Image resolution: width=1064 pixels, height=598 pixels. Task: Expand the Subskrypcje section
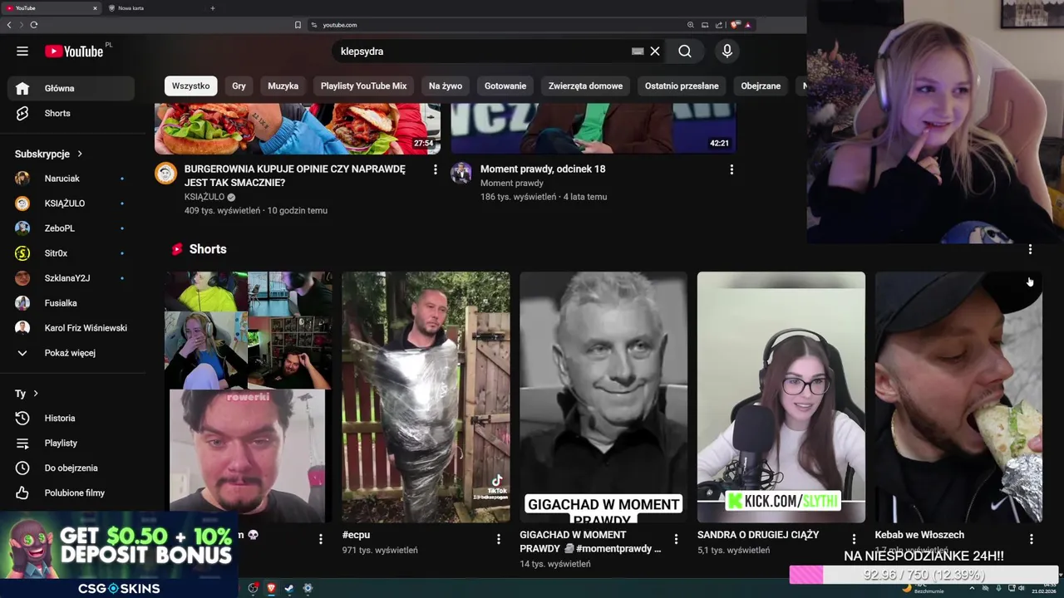click(49, 154)
